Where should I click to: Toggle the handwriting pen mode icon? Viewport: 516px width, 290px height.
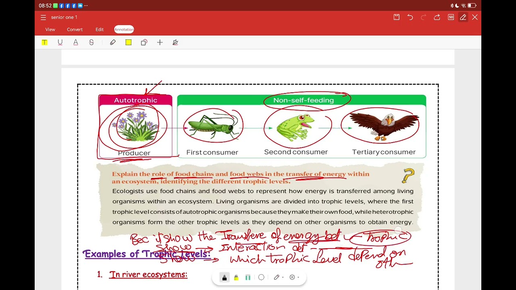[x=463, y=17]
